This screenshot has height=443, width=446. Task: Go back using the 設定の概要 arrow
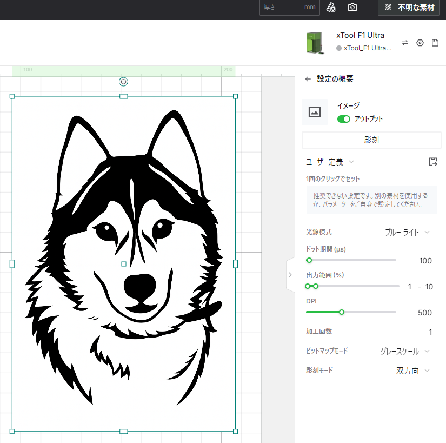coord(308,79)
